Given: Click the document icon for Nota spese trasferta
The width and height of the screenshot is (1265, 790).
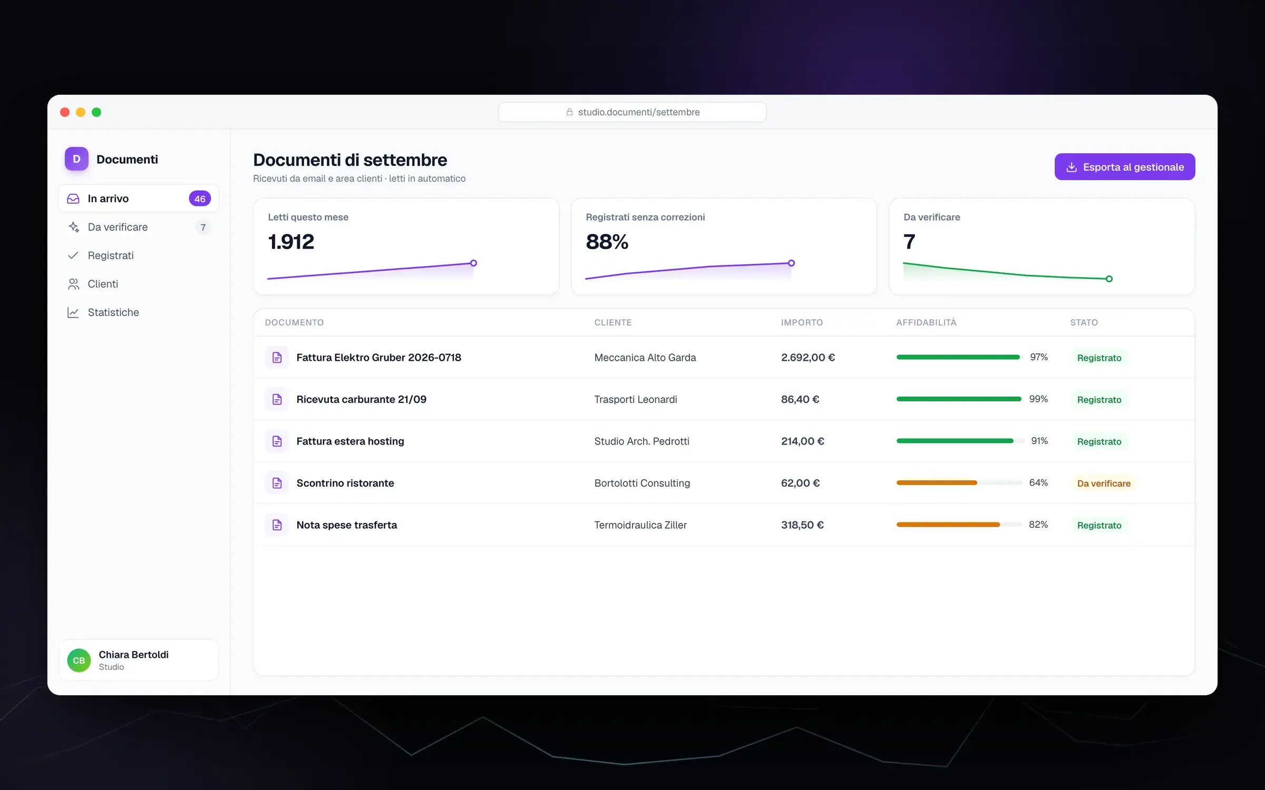Looking at the screenshot, I should pyautogui.click(x=277, y=525).
